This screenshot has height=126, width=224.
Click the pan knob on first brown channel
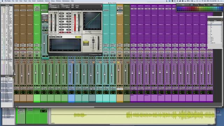point(16,55)
